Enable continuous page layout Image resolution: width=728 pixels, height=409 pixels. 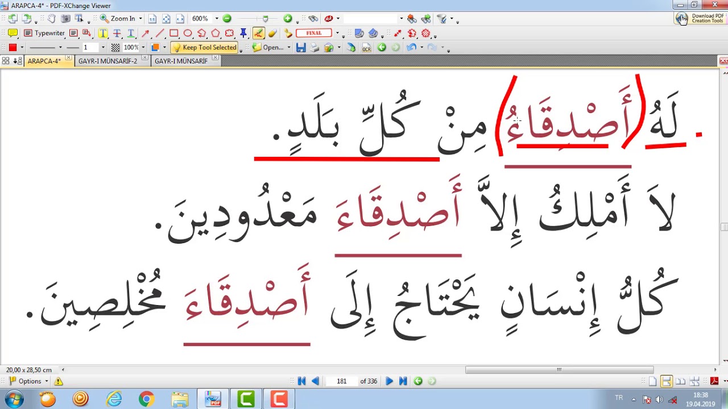[666, 381]
